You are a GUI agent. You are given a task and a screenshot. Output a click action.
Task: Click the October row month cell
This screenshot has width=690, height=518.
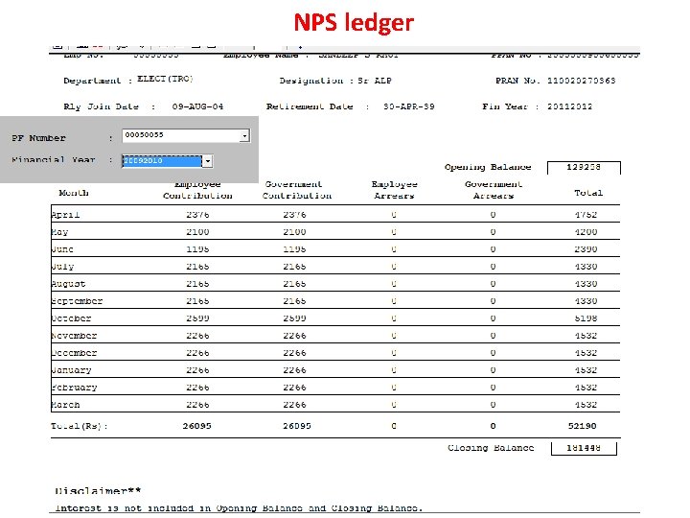click(71, 318)
